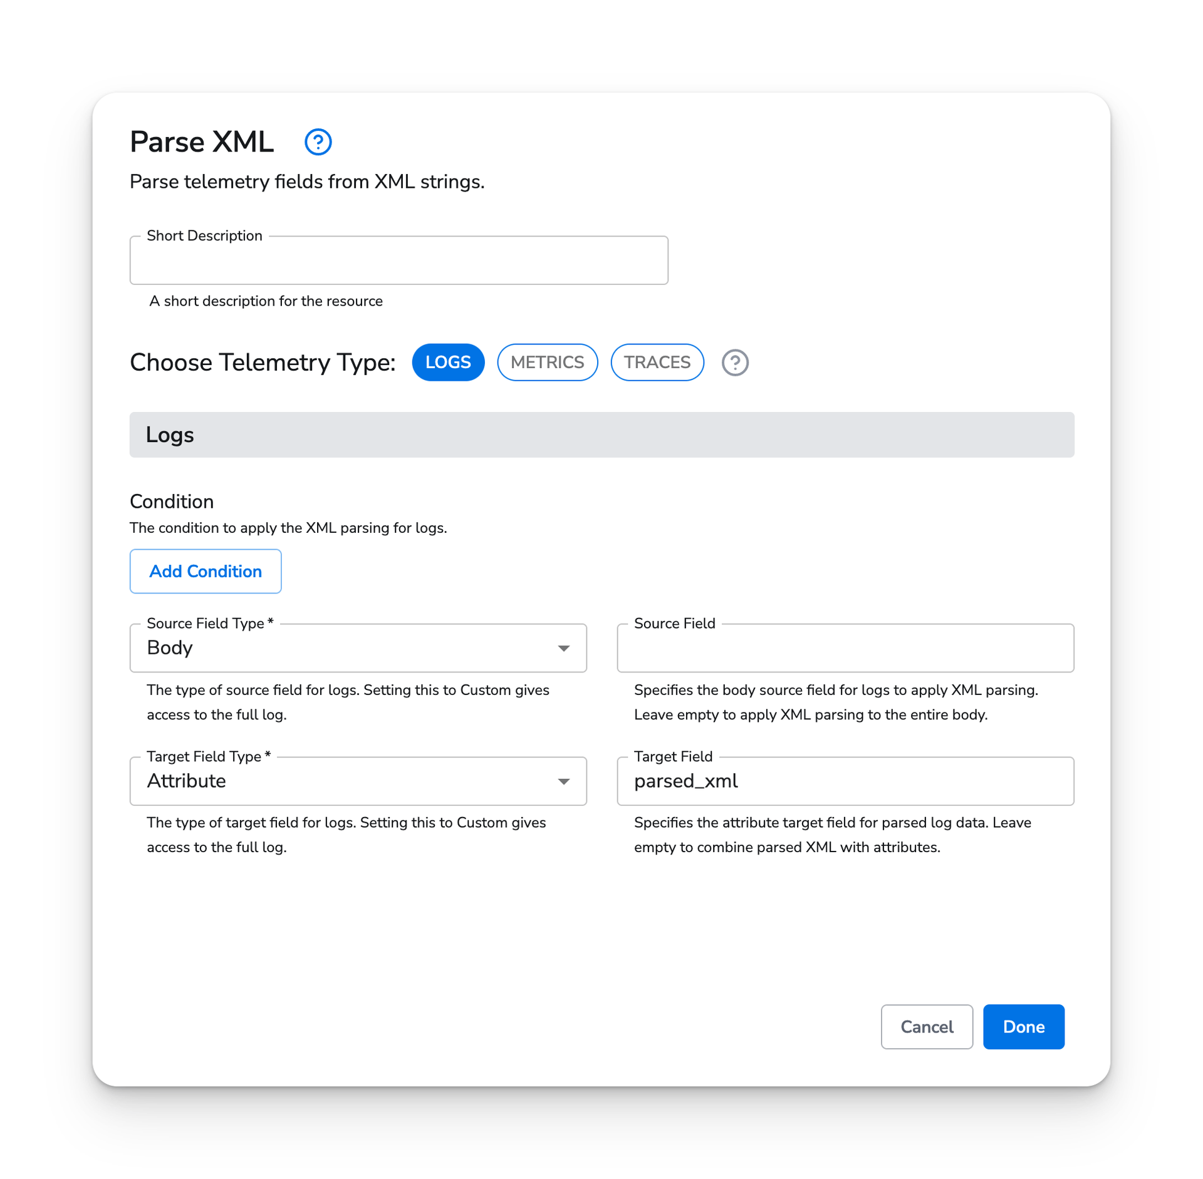Select the TRACES telemetry type button

657,362
